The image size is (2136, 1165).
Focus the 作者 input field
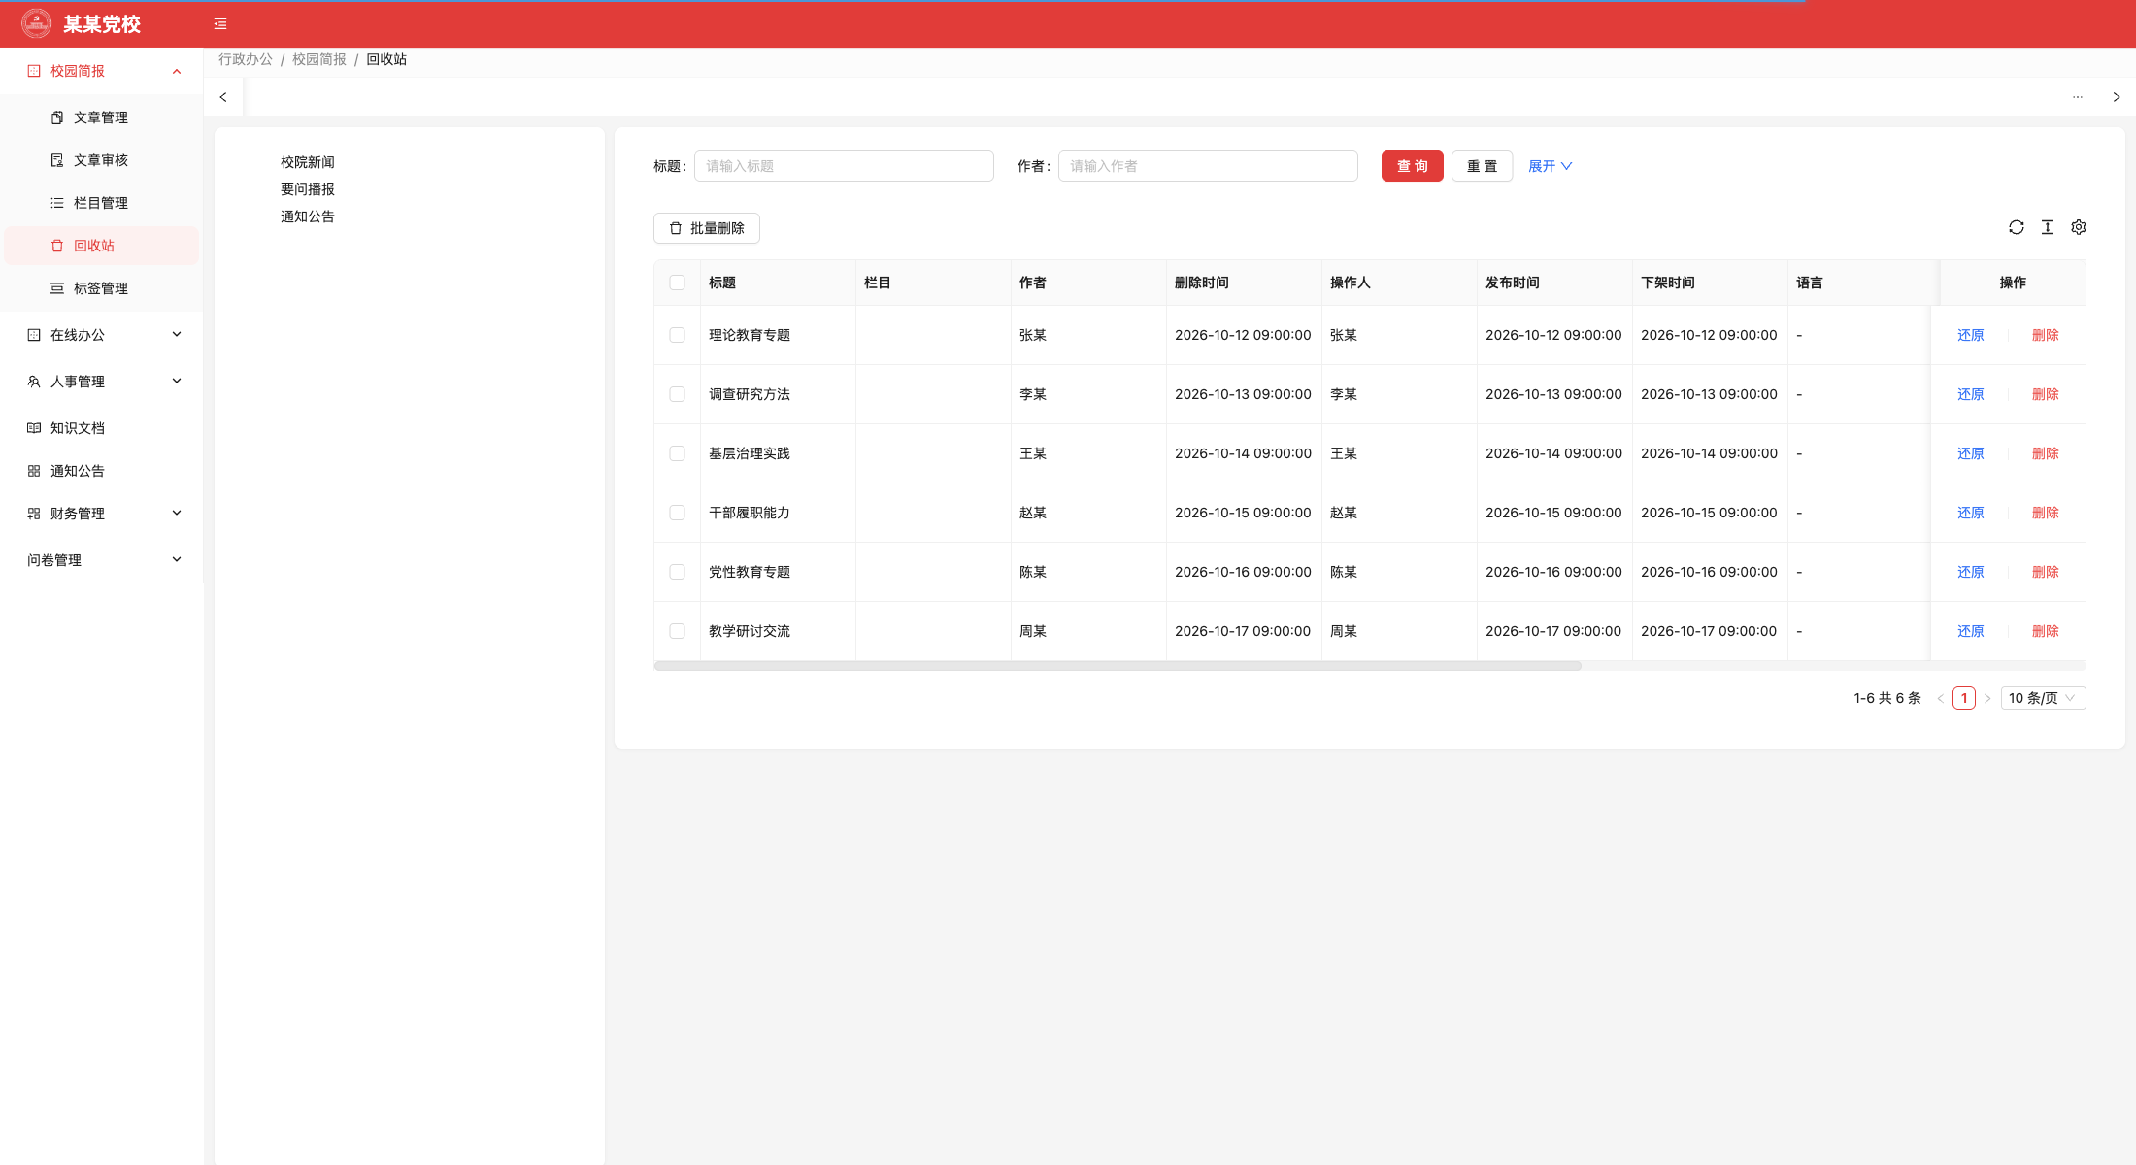[1208, 166]
